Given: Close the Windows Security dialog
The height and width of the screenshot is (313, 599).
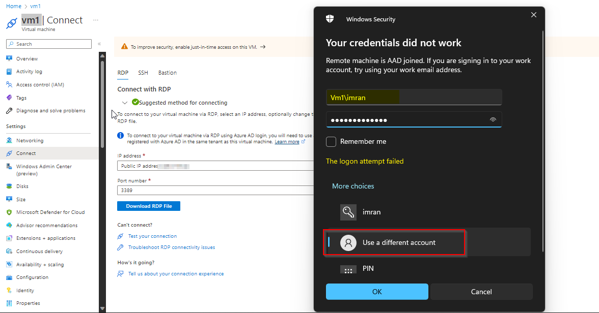Looking at the screenshot, I should [534, 15].
